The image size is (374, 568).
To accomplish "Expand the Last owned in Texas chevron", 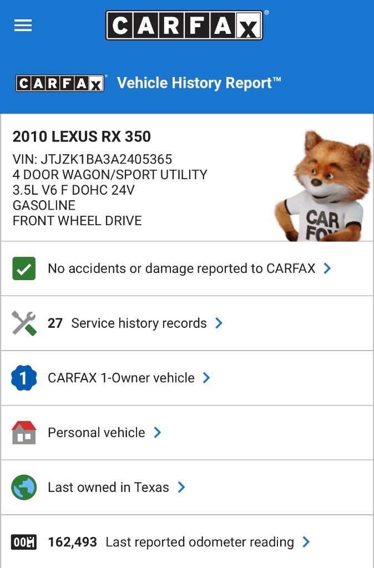I will 181,487.
